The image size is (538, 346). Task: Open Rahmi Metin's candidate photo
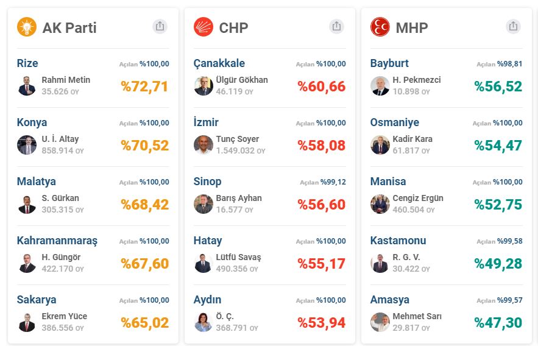click(27, 86)
